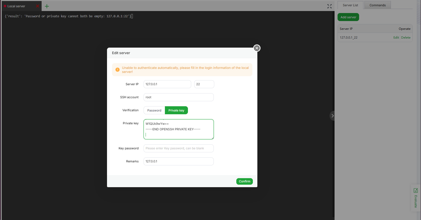
Task: Click the SSH port field
Action: tap(204, 84)
